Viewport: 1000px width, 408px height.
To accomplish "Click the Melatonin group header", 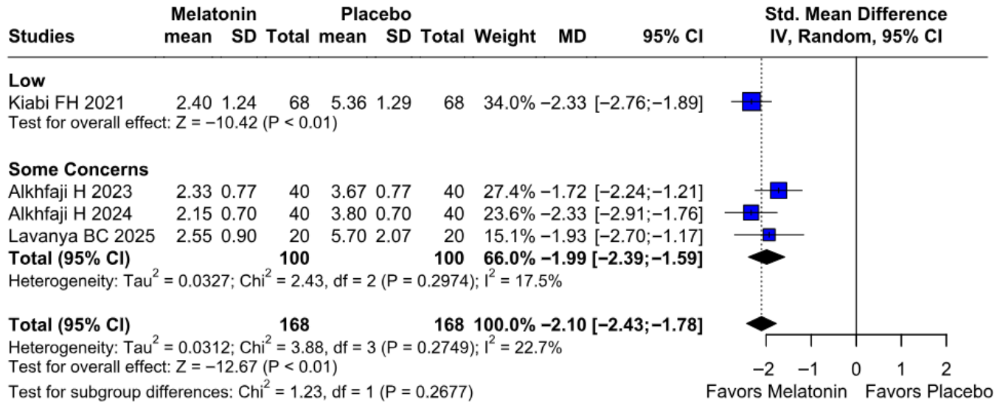I will click(x=214, y=14).
